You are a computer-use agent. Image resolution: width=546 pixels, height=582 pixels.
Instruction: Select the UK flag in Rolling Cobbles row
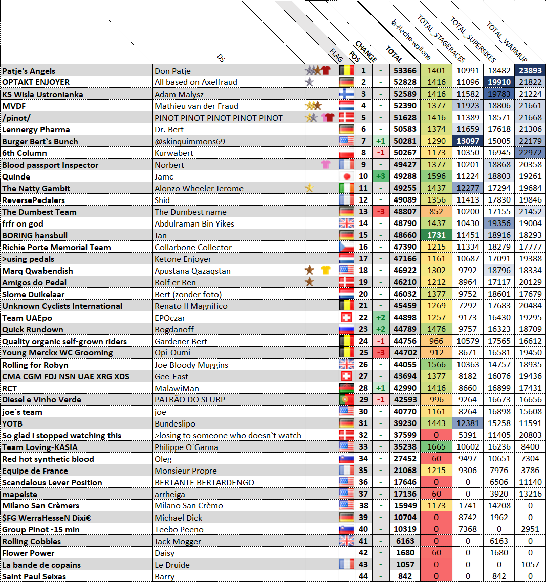(x=346, y=541)
